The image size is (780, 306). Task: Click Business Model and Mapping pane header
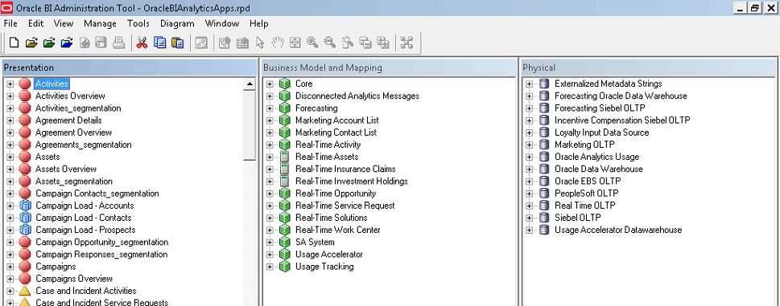pyautogui.click(x=389, y=67)
